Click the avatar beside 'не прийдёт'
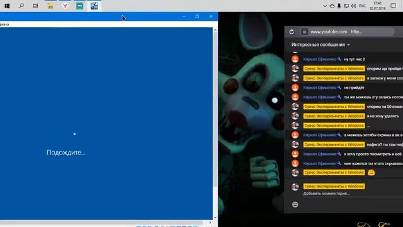Image resolution: width=403 pixels, height=227 pixels. pos(295,88)
